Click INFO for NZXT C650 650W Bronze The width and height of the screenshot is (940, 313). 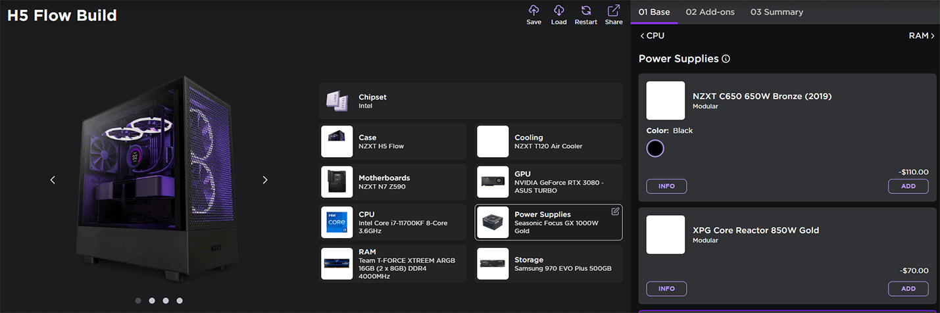(x=666, y=186)
